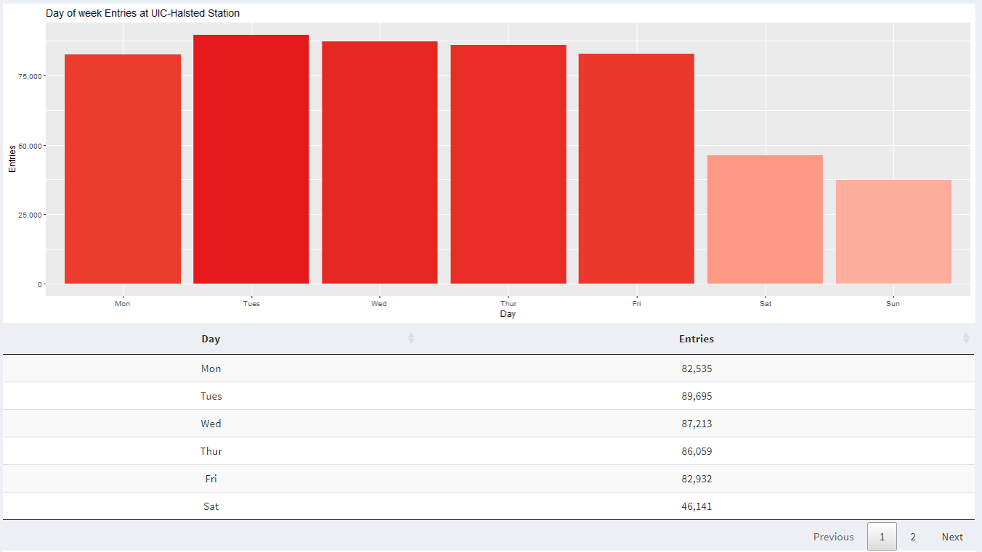The height and width of the screenshot is (552, 982).
Task: Go to Previous table page
Action: [834, 537]
